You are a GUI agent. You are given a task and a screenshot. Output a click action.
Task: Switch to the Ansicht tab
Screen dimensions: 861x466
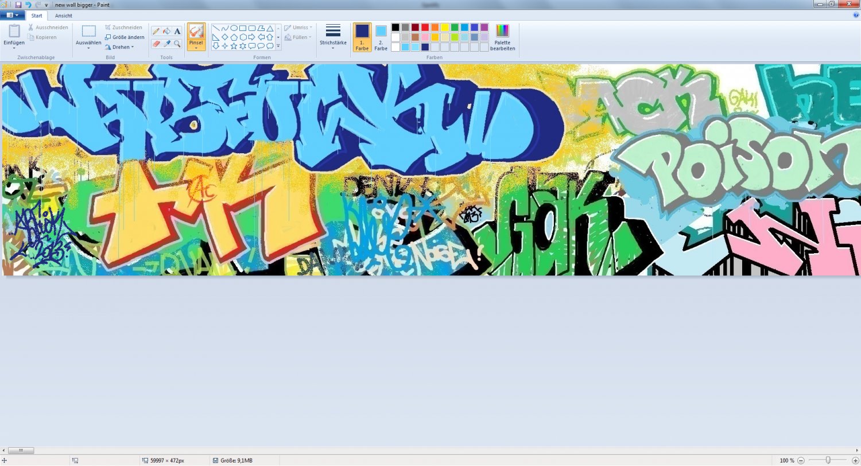pyautogui.click(x=64, y=15)
